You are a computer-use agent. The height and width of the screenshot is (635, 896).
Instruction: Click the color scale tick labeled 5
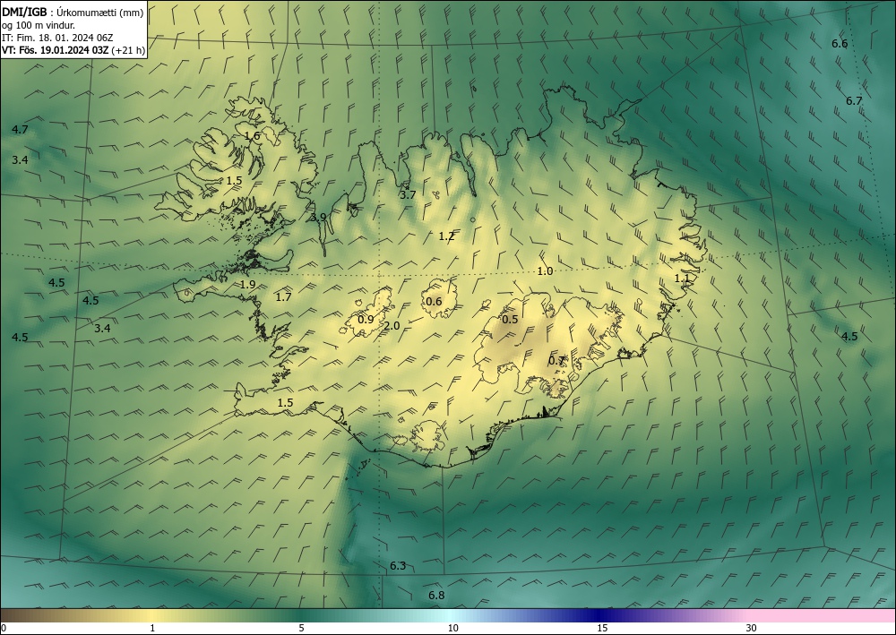coord(301,628)
